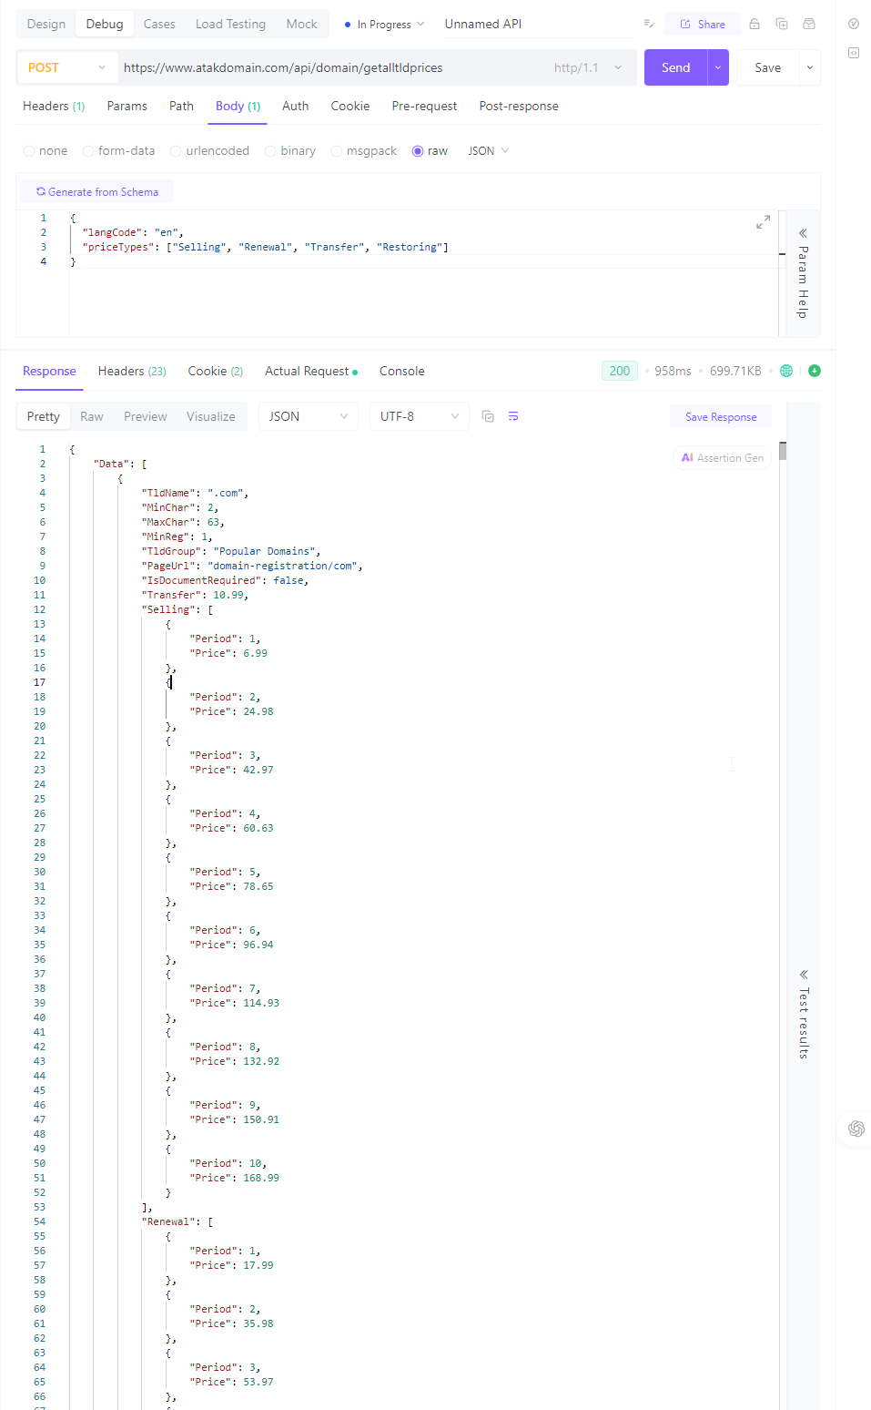Screen dimensions: 871x1410
Task: Click the Assertion Gen button
Action: point(723,458)
